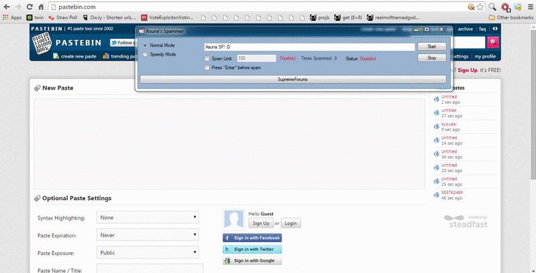536x273 pixels.
Task: Click the Sign Up button next to Guest
Action: [261, 223]
